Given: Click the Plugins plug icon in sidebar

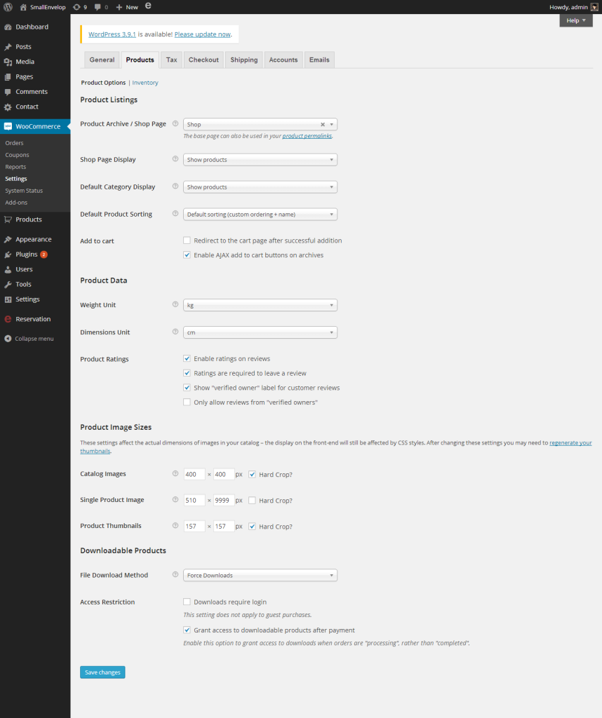Looking at the screenshot, I should point(8,255).
